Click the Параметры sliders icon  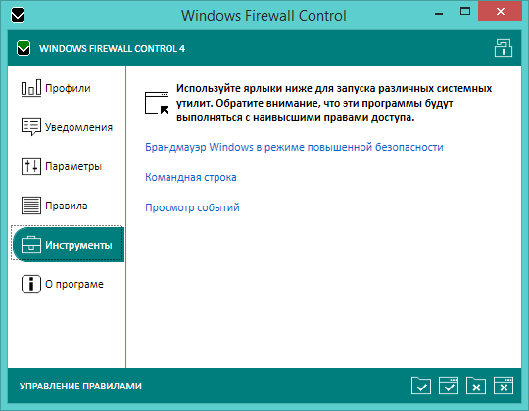[31, 166]
